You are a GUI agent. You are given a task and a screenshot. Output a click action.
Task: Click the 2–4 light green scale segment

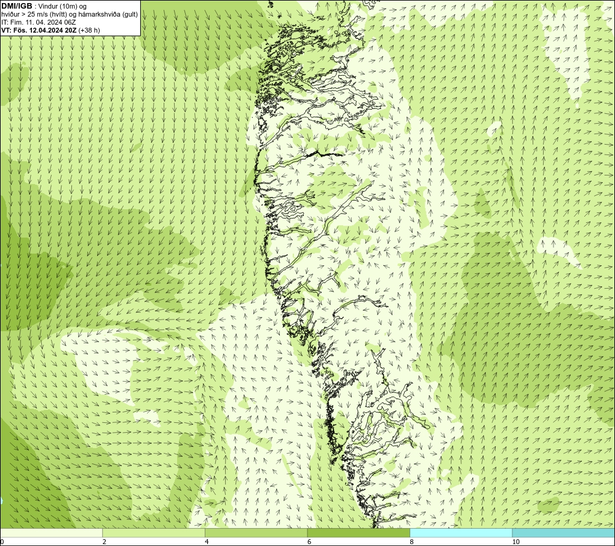(x=154, y=533)
